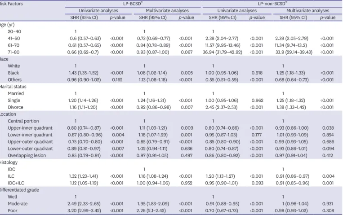
Task: Click the value 2.49 (2.33-2.65)
Action: (84, 204)
